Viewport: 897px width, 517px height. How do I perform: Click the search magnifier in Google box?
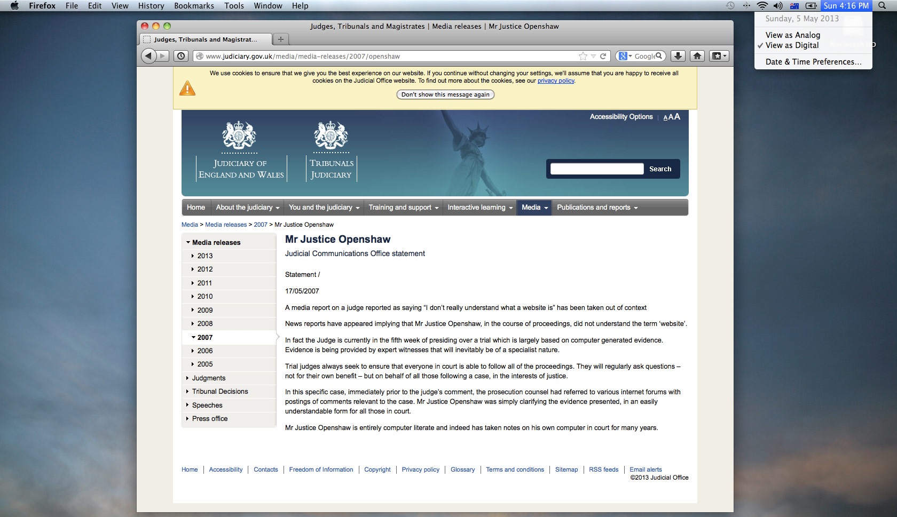(x=659, y=55)
